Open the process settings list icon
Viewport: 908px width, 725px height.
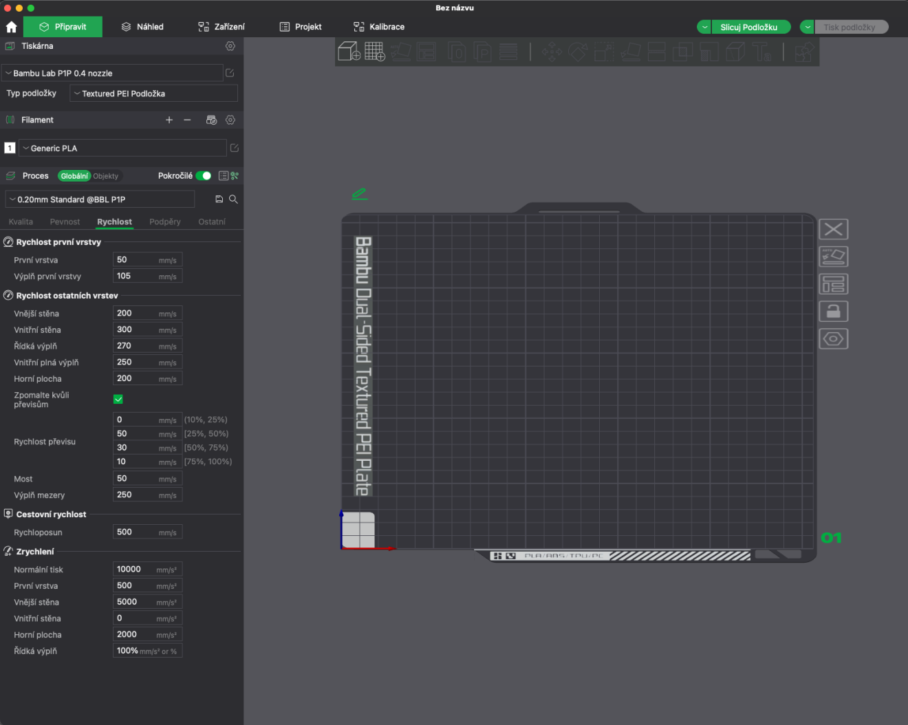223,176
